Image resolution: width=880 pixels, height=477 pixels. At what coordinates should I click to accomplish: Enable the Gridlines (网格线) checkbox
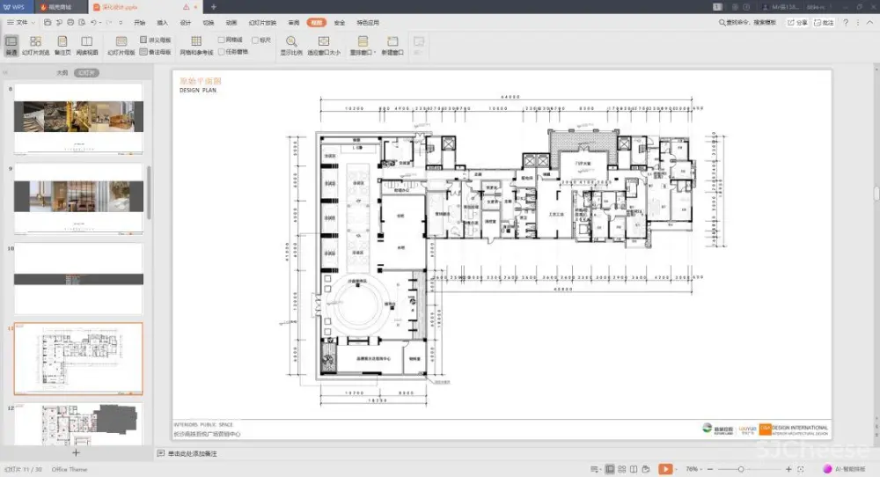click(x=221, y=40)
